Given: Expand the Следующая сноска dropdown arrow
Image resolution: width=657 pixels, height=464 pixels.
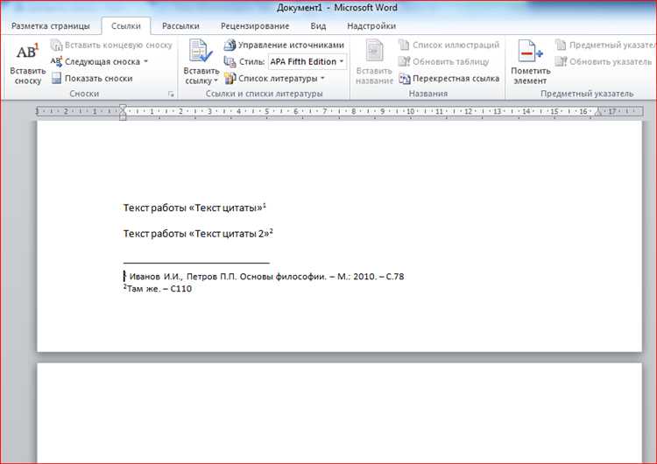Looking at the screenshot, I should coord(145,61).
